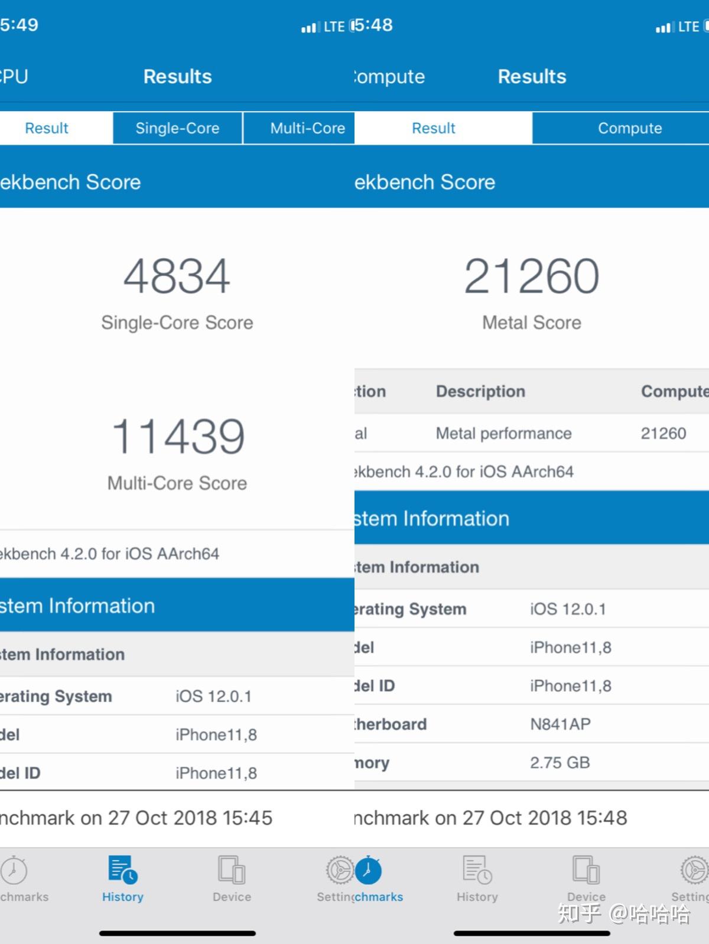Viewport: 709px width, 944px height.
Task: Select Single-Core Score label
Action: click(177, 323)
